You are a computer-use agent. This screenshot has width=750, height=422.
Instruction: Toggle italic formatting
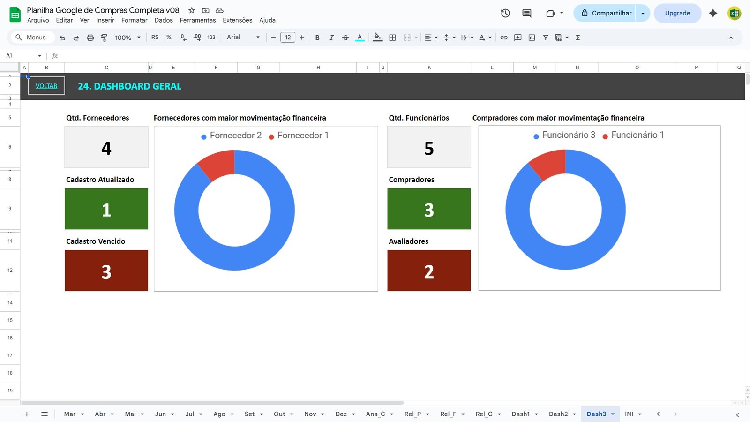[331, 37]
